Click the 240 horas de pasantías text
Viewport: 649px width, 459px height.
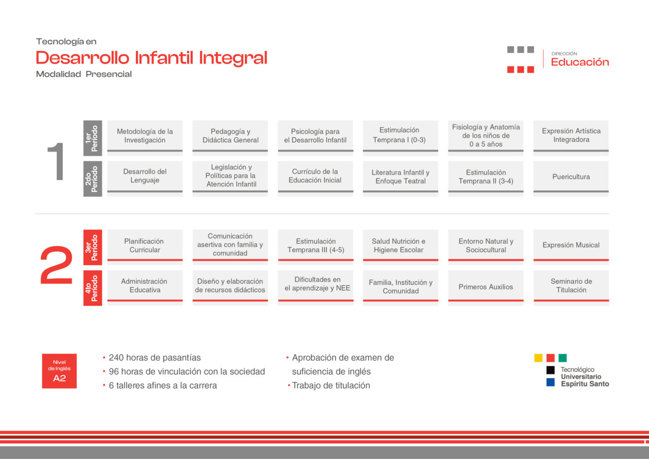click(155, 358)
